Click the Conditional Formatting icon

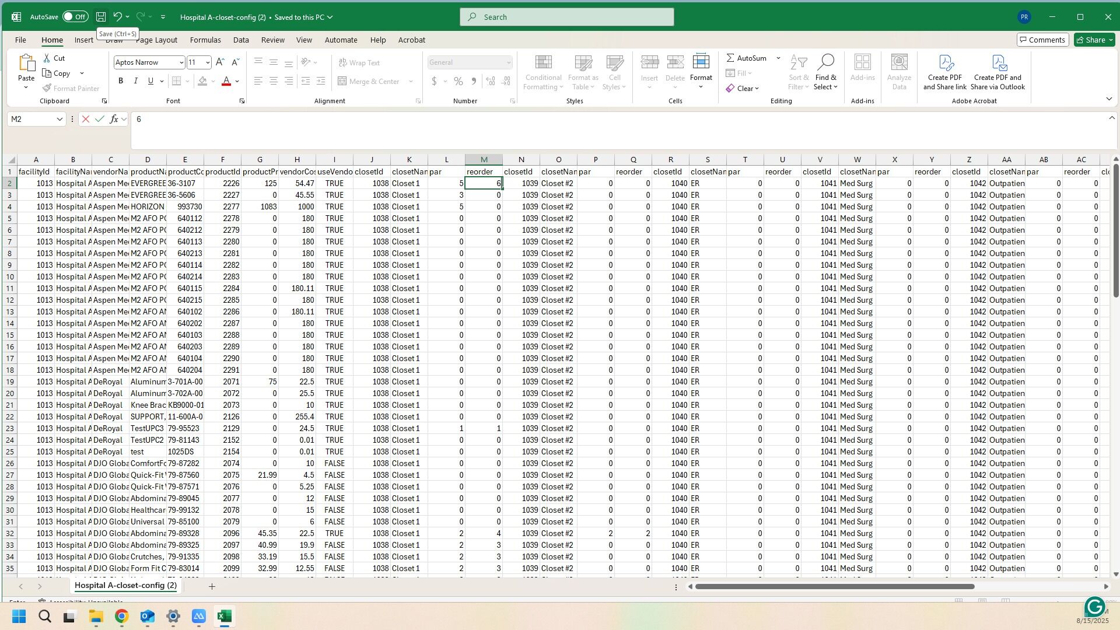(543, 63)
